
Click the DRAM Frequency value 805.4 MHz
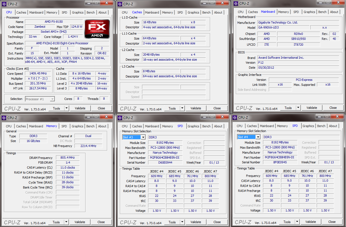68,158
